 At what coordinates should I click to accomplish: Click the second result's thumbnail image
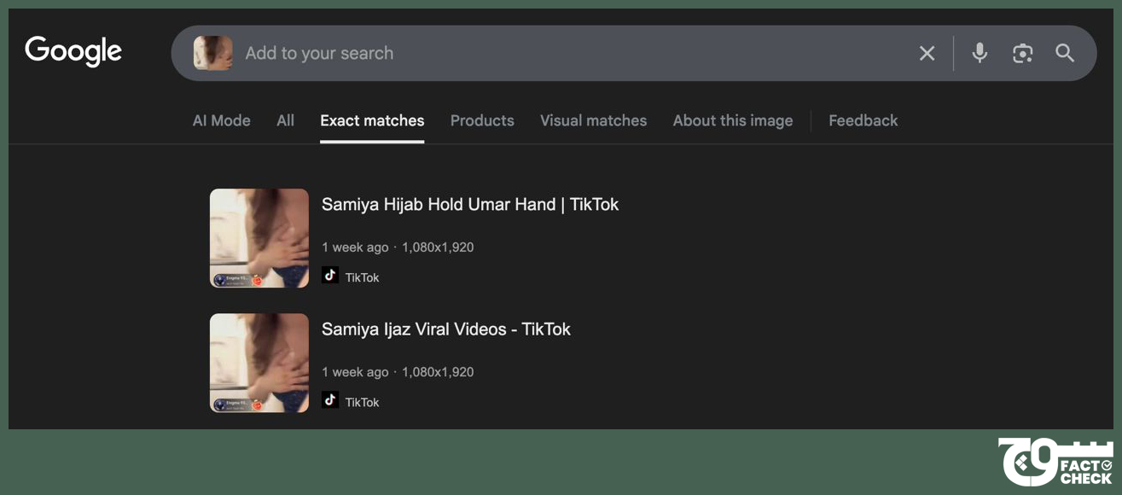[259, 363]
